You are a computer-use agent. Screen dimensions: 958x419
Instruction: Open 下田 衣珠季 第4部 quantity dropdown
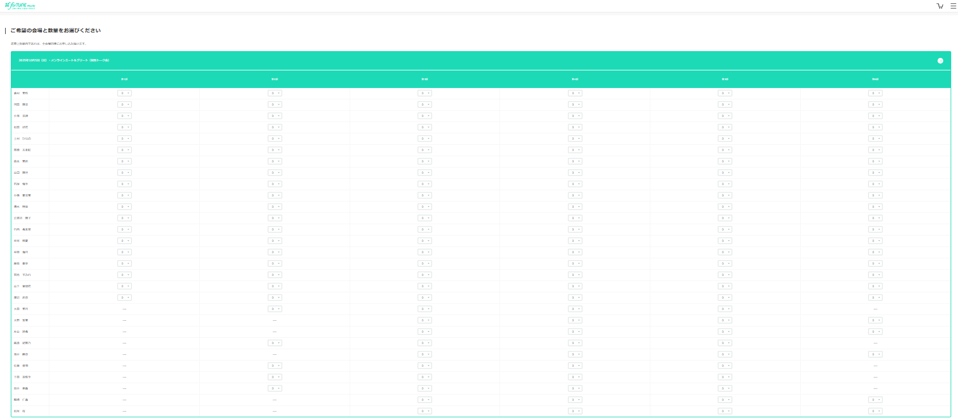coord(575,377)
